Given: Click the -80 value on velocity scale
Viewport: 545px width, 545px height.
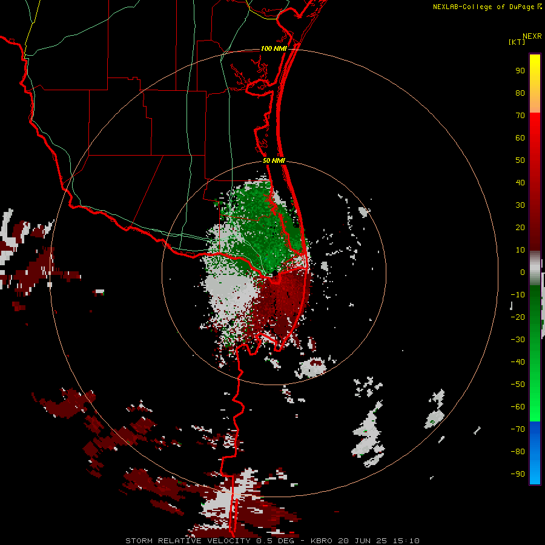Looking at the screenshot, I should click(x=518, y=452).
